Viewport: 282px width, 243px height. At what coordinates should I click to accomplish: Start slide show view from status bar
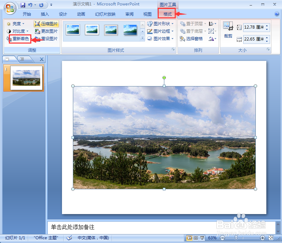tap(202, 238)
